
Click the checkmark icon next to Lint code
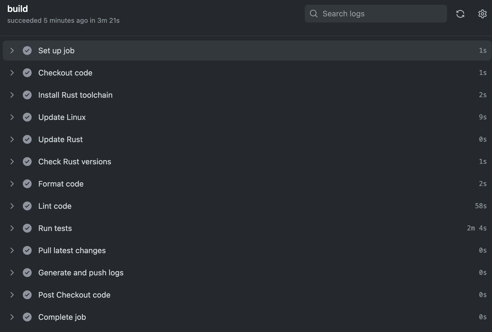[x=27, y=206]
